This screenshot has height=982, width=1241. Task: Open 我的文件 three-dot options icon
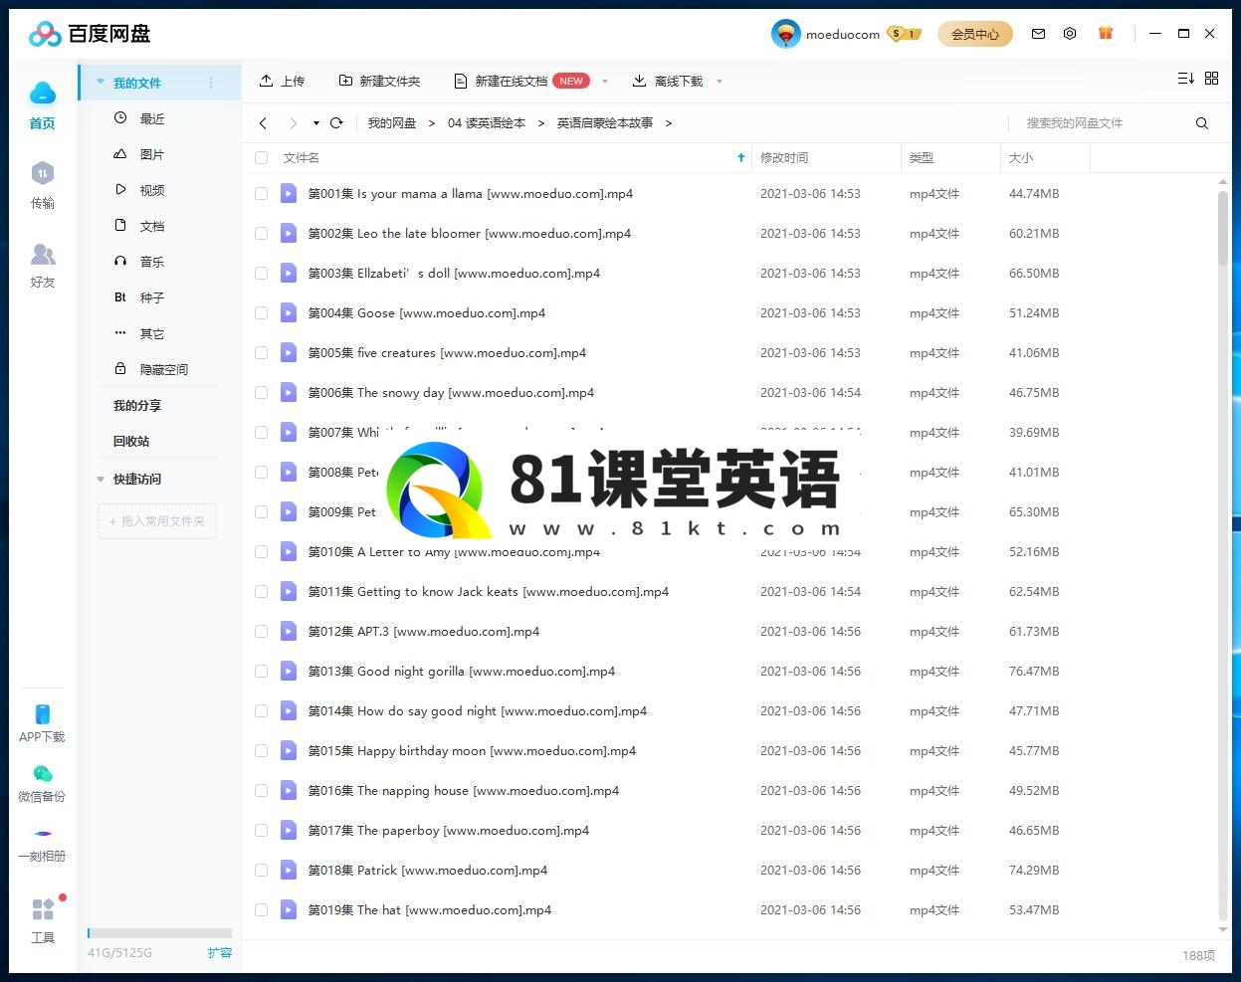[211, 83]
